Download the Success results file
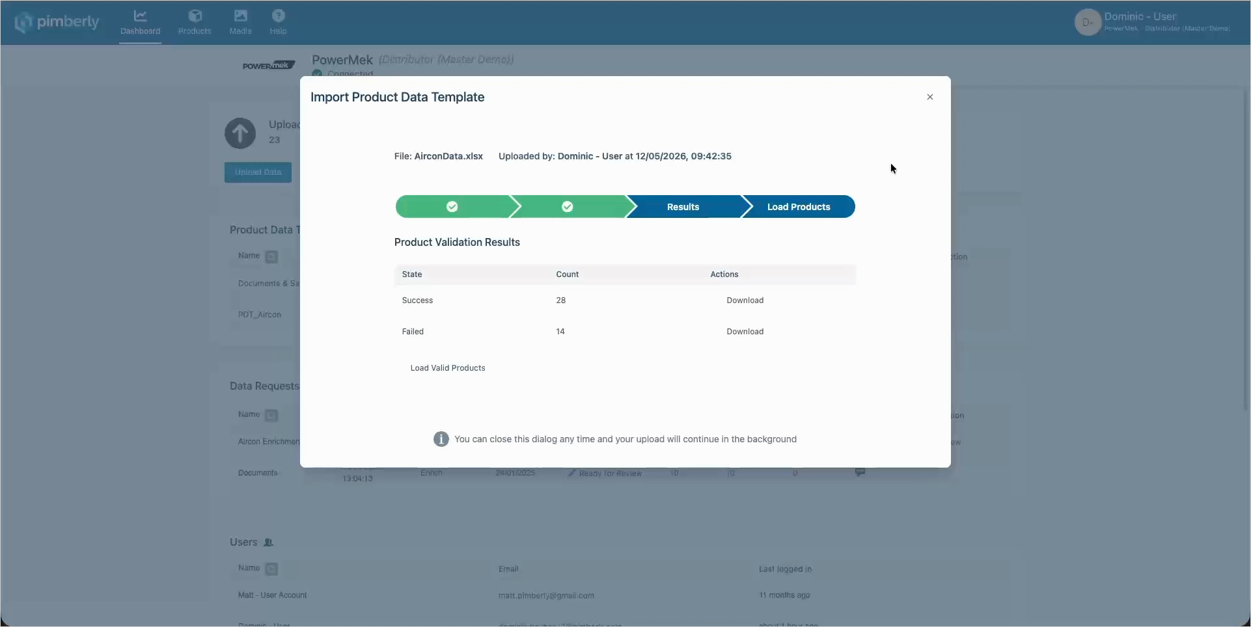 (745, 300)
